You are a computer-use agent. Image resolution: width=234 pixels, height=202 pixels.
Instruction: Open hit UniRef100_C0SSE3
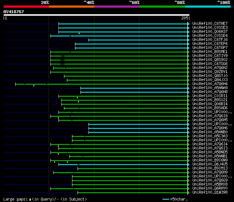[210, 28]
